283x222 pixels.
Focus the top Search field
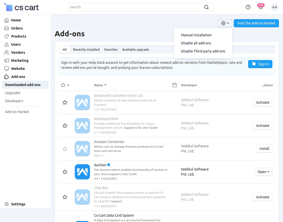point(136,7)
